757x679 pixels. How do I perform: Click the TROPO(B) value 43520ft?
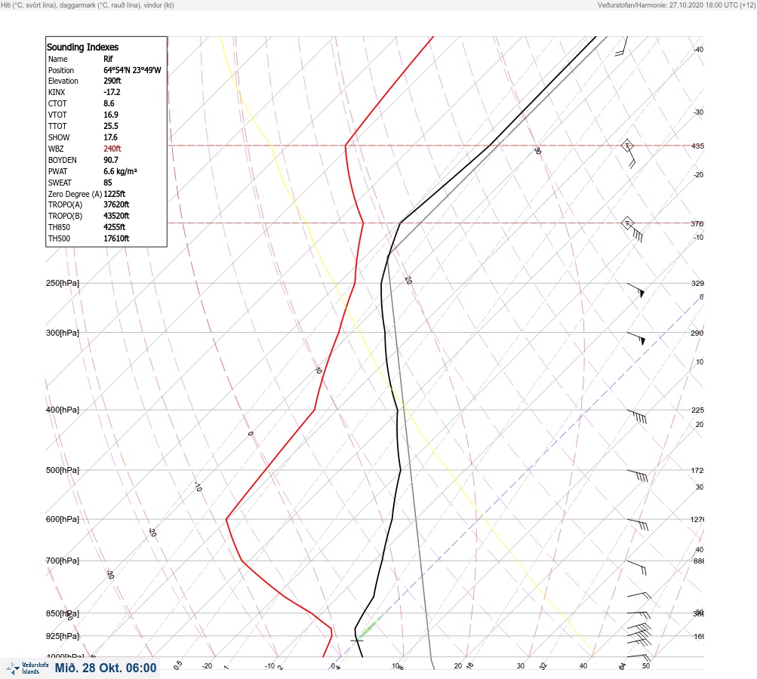(116, 216)
